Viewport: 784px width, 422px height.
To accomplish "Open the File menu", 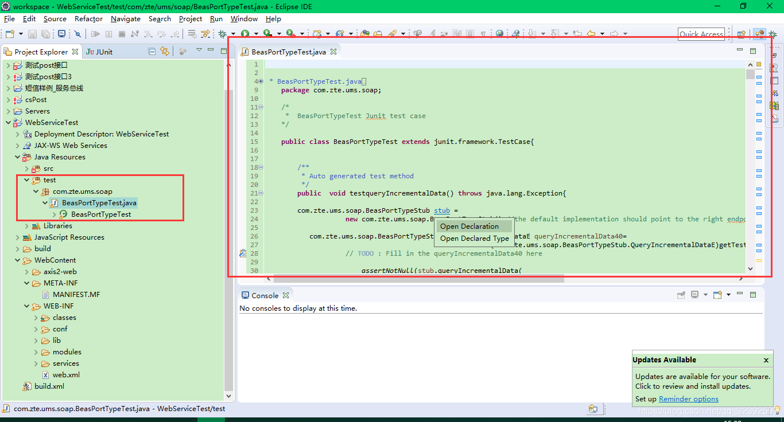I will coord(9,19).
